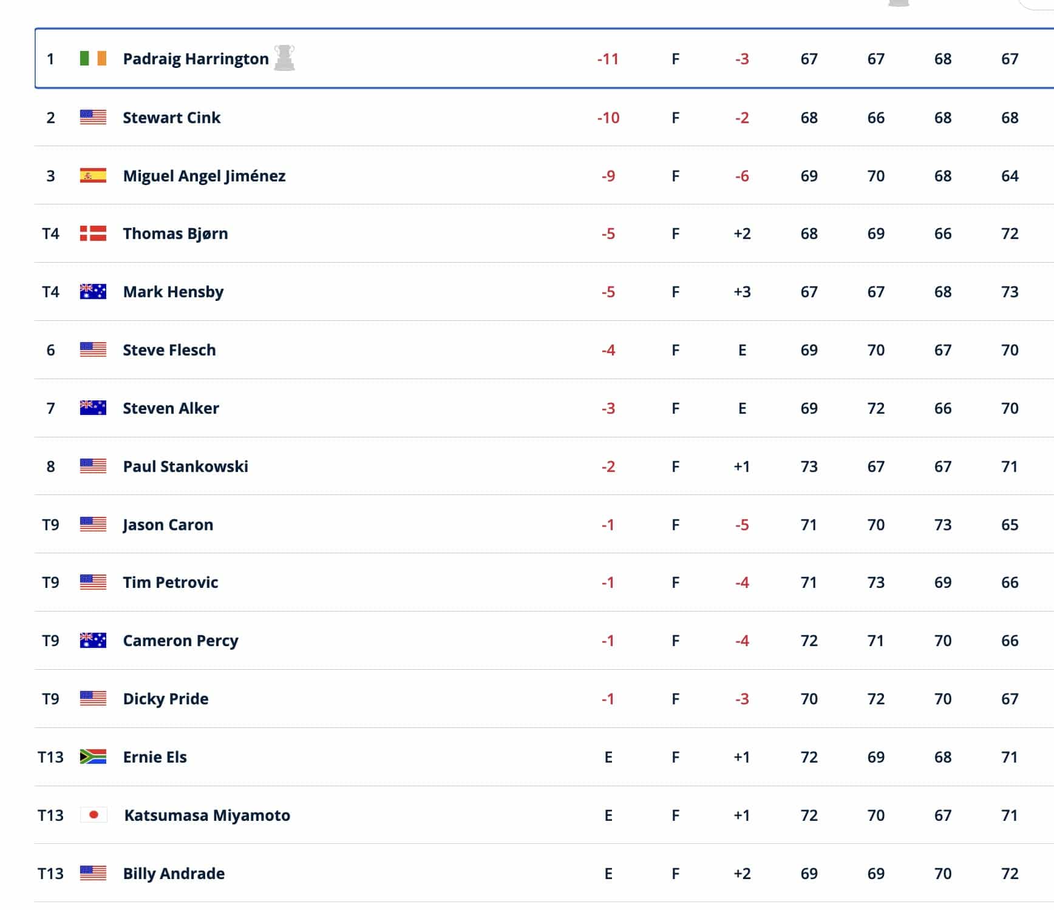Open Dicky Pride's player entry
This screenshot has height=910, width=1054.
(166, 699)
